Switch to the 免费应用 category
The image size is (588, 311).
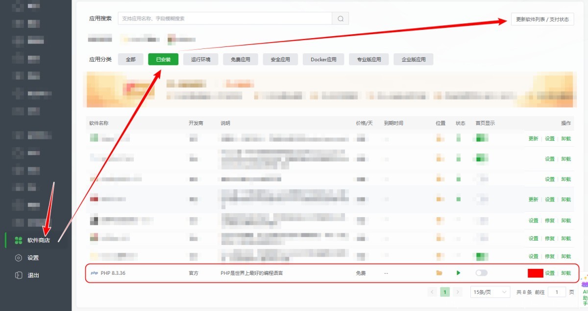241,59
